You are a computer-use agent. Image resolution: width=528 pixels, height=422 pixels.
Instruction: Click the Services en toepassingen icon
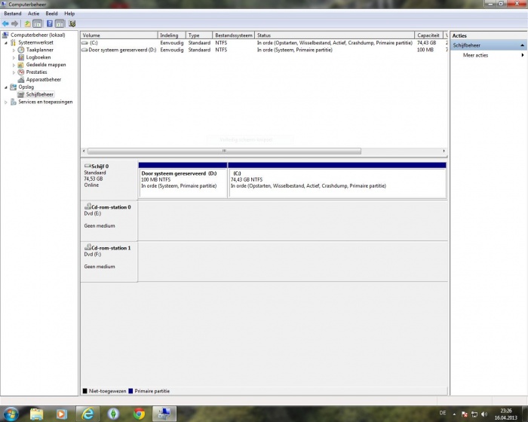click(x=13, y=102)
